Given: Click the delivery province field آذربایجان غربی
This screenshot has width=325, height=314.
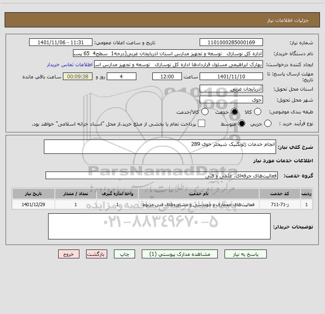Looking at the screenshot, I should click(231, 89).
